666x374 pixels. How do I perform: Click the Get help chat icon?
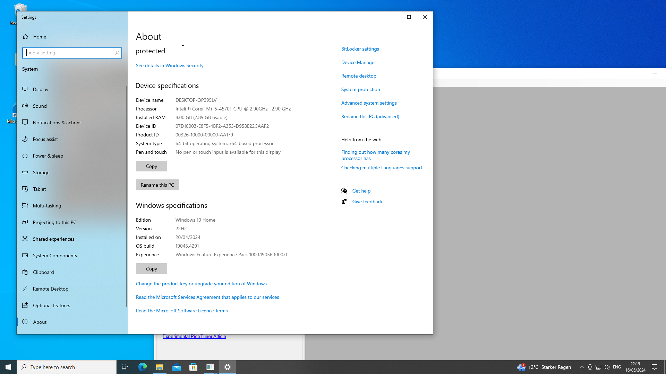pyautogui.click(x=344, y=190)
